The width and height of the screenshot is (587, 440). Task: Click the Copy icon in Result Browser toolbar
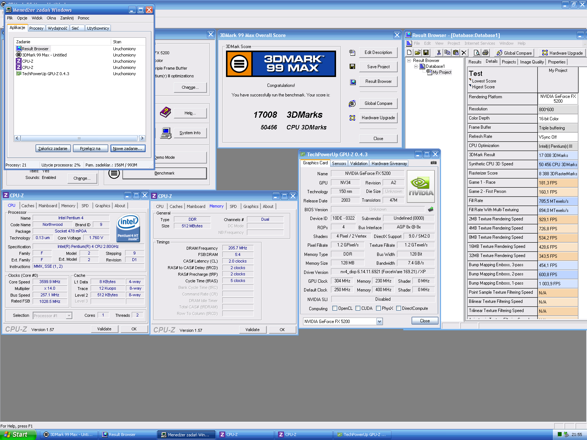pyautogui.click(x=447, y=52)
